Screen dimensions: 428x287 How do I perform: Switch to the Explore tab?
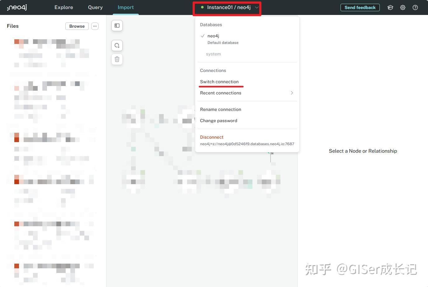pos(63,7)
